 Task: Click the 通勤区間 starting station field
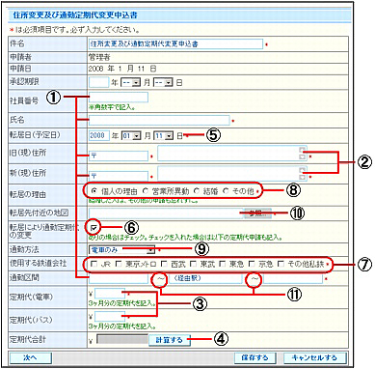point(119,278)
